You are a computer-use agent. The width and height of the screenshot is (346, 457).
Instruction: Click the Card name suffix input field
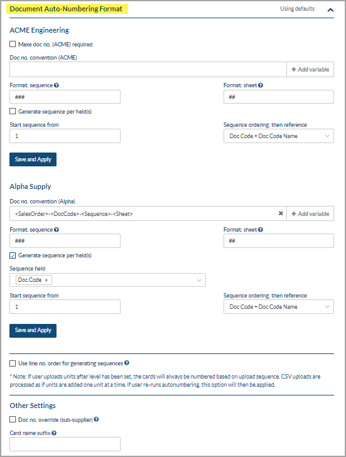[65, 444]
